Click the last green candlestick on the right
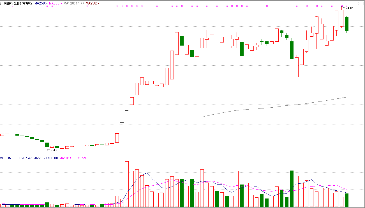Screen dimensions: 365x208 click(347, 24)
